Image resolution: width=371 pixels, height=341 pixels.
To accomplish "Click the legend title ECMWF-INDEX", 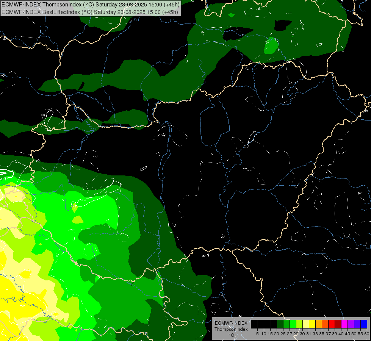I will (x=231, y=323).
